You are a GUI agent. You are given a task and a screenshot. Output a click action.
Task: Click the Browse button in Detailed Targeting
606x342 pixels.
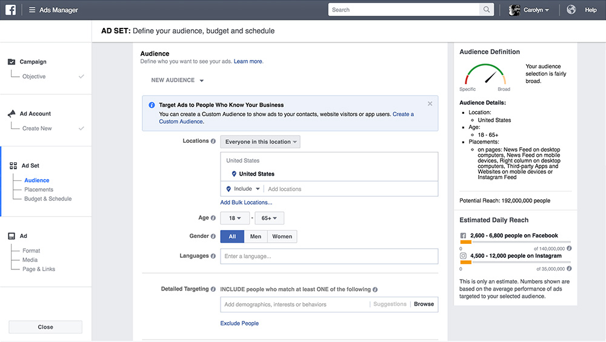click(x=424, y=304)
